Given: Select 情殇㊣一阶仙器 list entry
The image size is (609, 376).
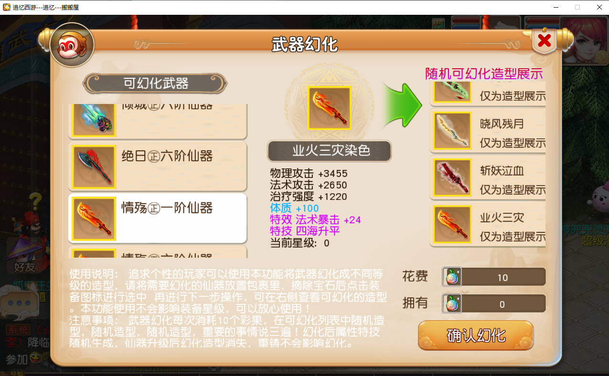Looking at the screenshot, I should [158, 219].
